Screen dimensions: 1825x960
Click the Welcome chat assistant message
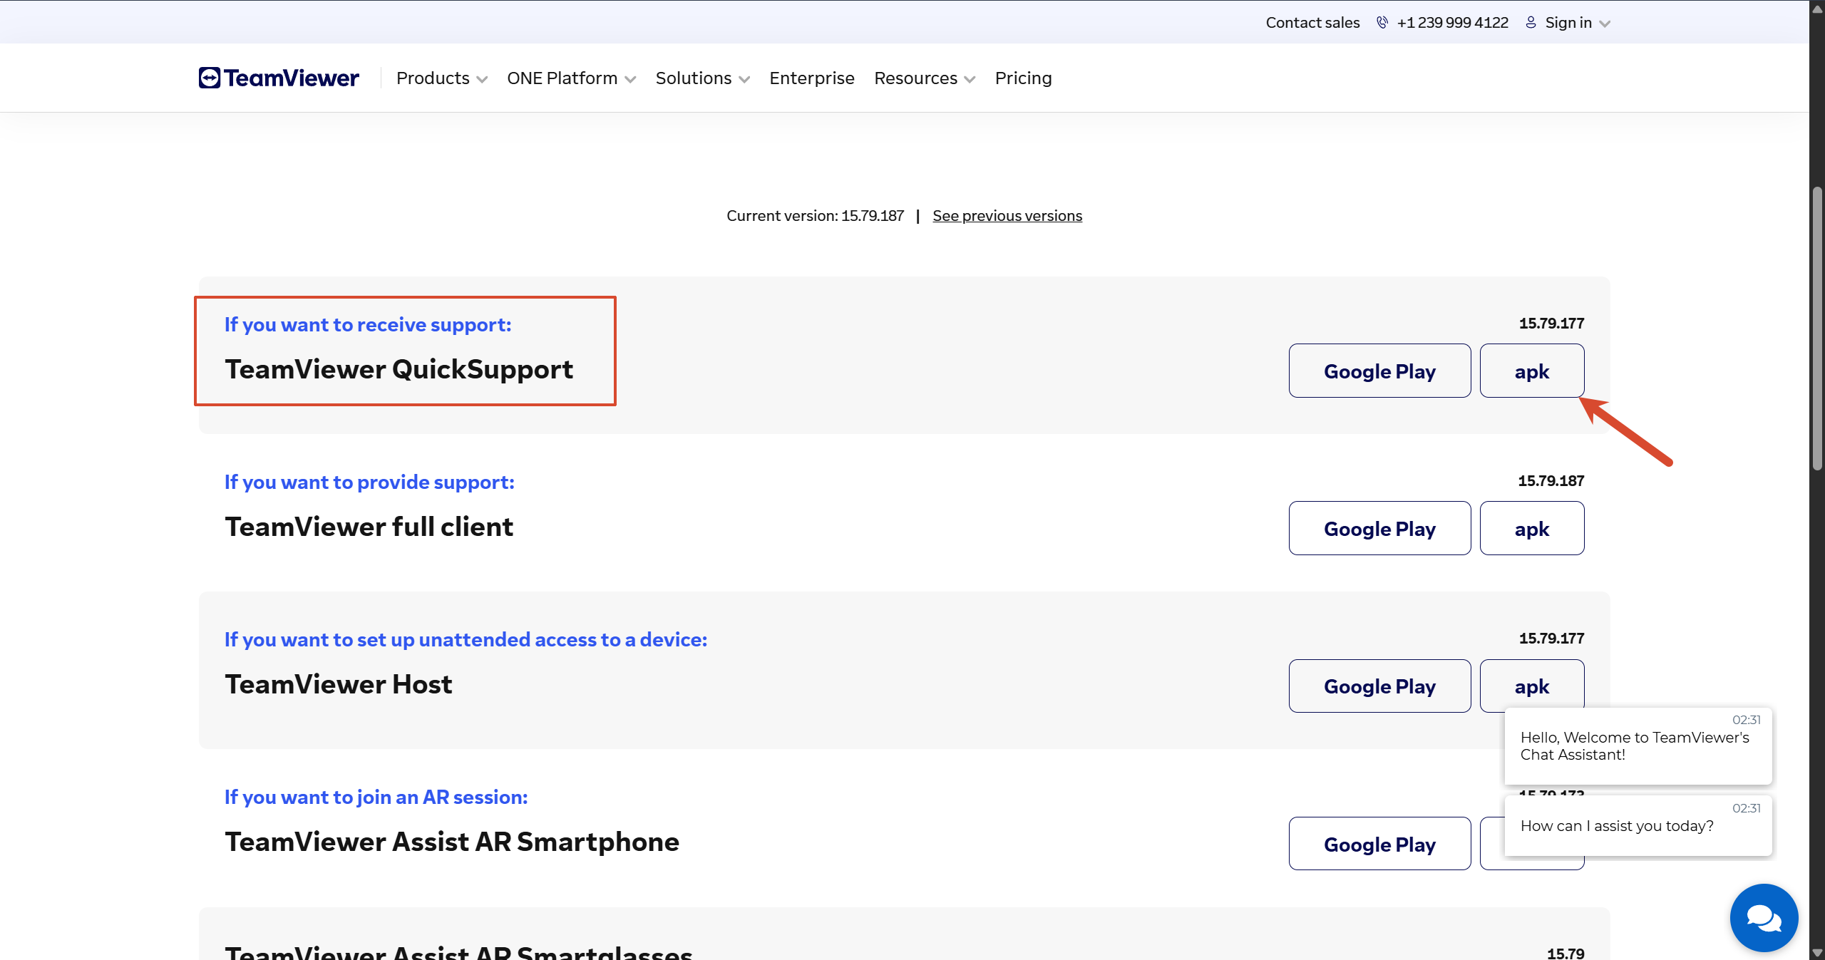coord(1638,745)
